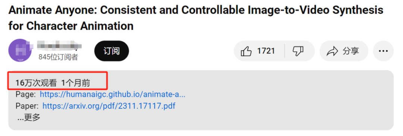Screen dimensions: 403x136
Task: Click the thumbs-down dislike icon
Action: click(298, 51)
